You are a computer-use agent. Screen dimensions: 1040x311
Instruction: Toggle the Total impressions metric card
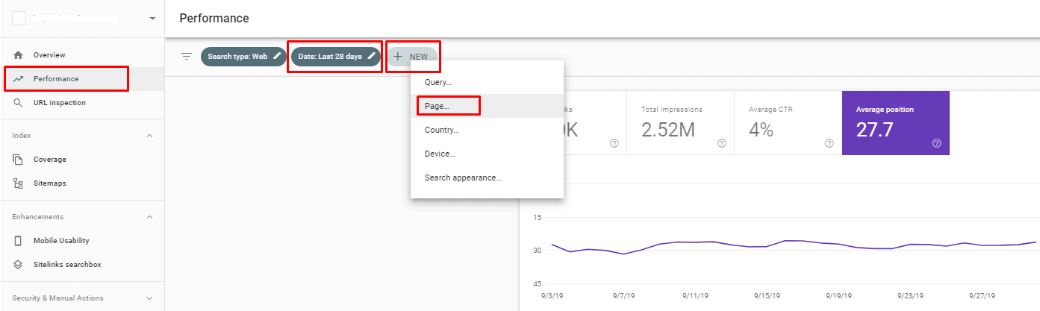click(680, 123)
